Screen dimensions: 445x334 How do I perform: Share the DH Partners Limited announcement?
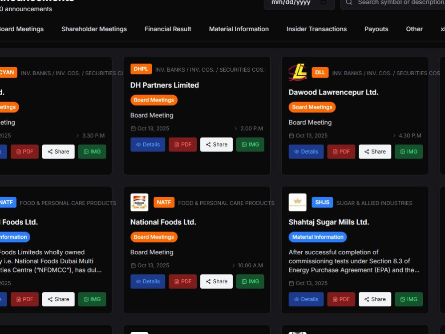point(217,145)
